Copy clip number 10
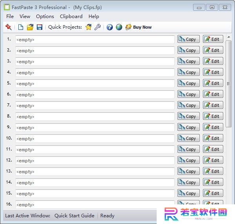Screen dimensions: 235x224 tap(188, 138)
